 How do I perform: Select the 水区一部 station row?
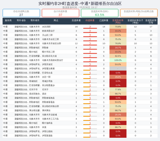80,77
